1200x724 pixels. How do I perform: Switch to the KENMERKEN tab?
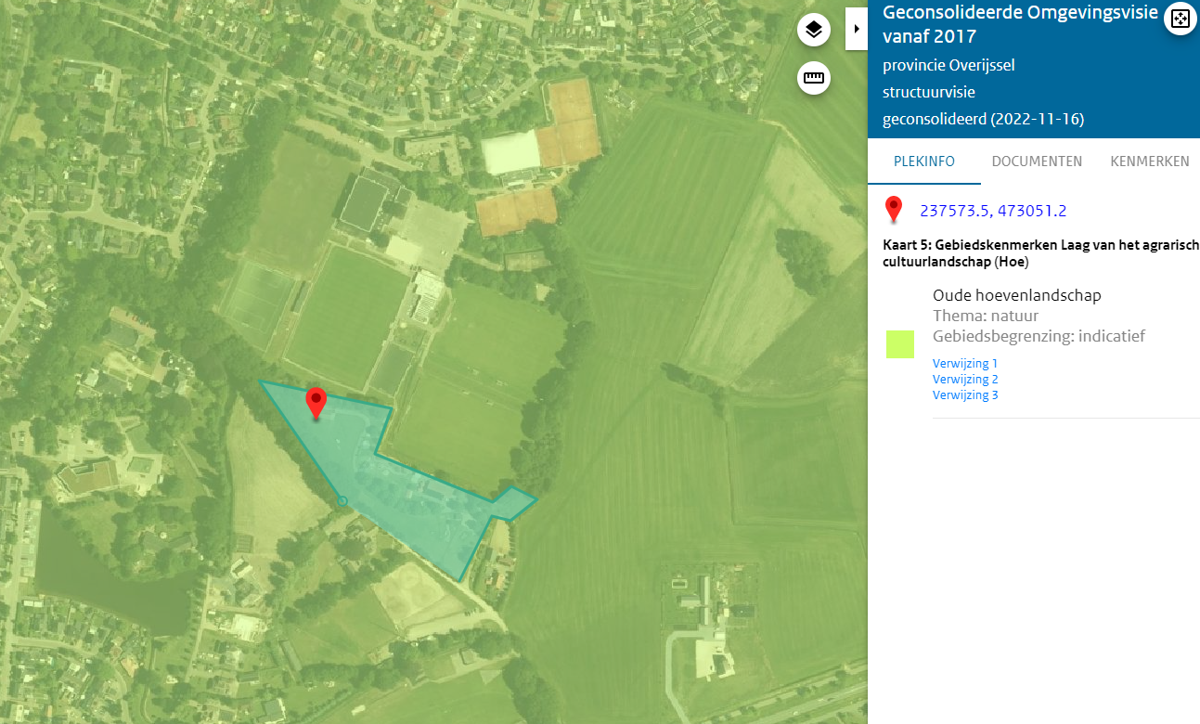click(x=1149, y=162)
